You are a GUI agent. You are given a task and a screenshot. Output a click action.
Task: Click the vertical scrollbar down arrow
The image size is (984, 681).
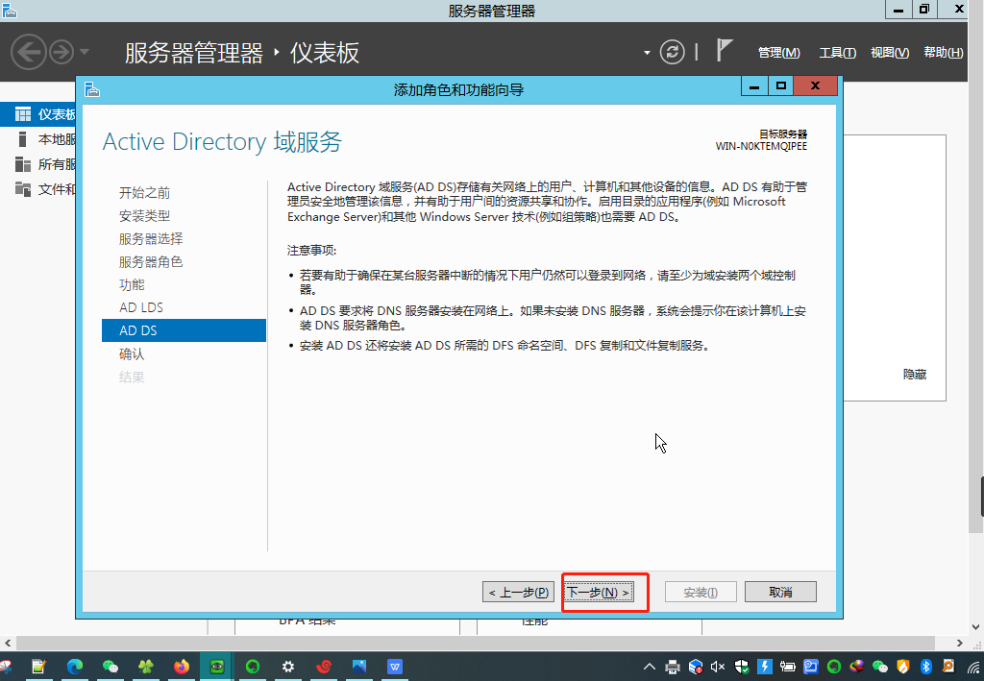coord(976,626)
